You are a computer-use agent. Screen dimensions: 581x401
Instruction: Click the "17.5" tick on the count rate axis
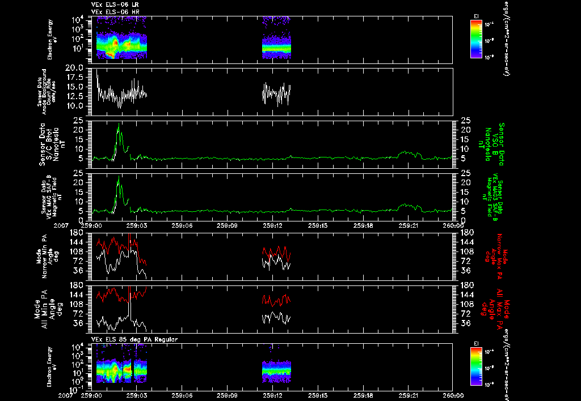pyautogui.click(x=74, y=78)
